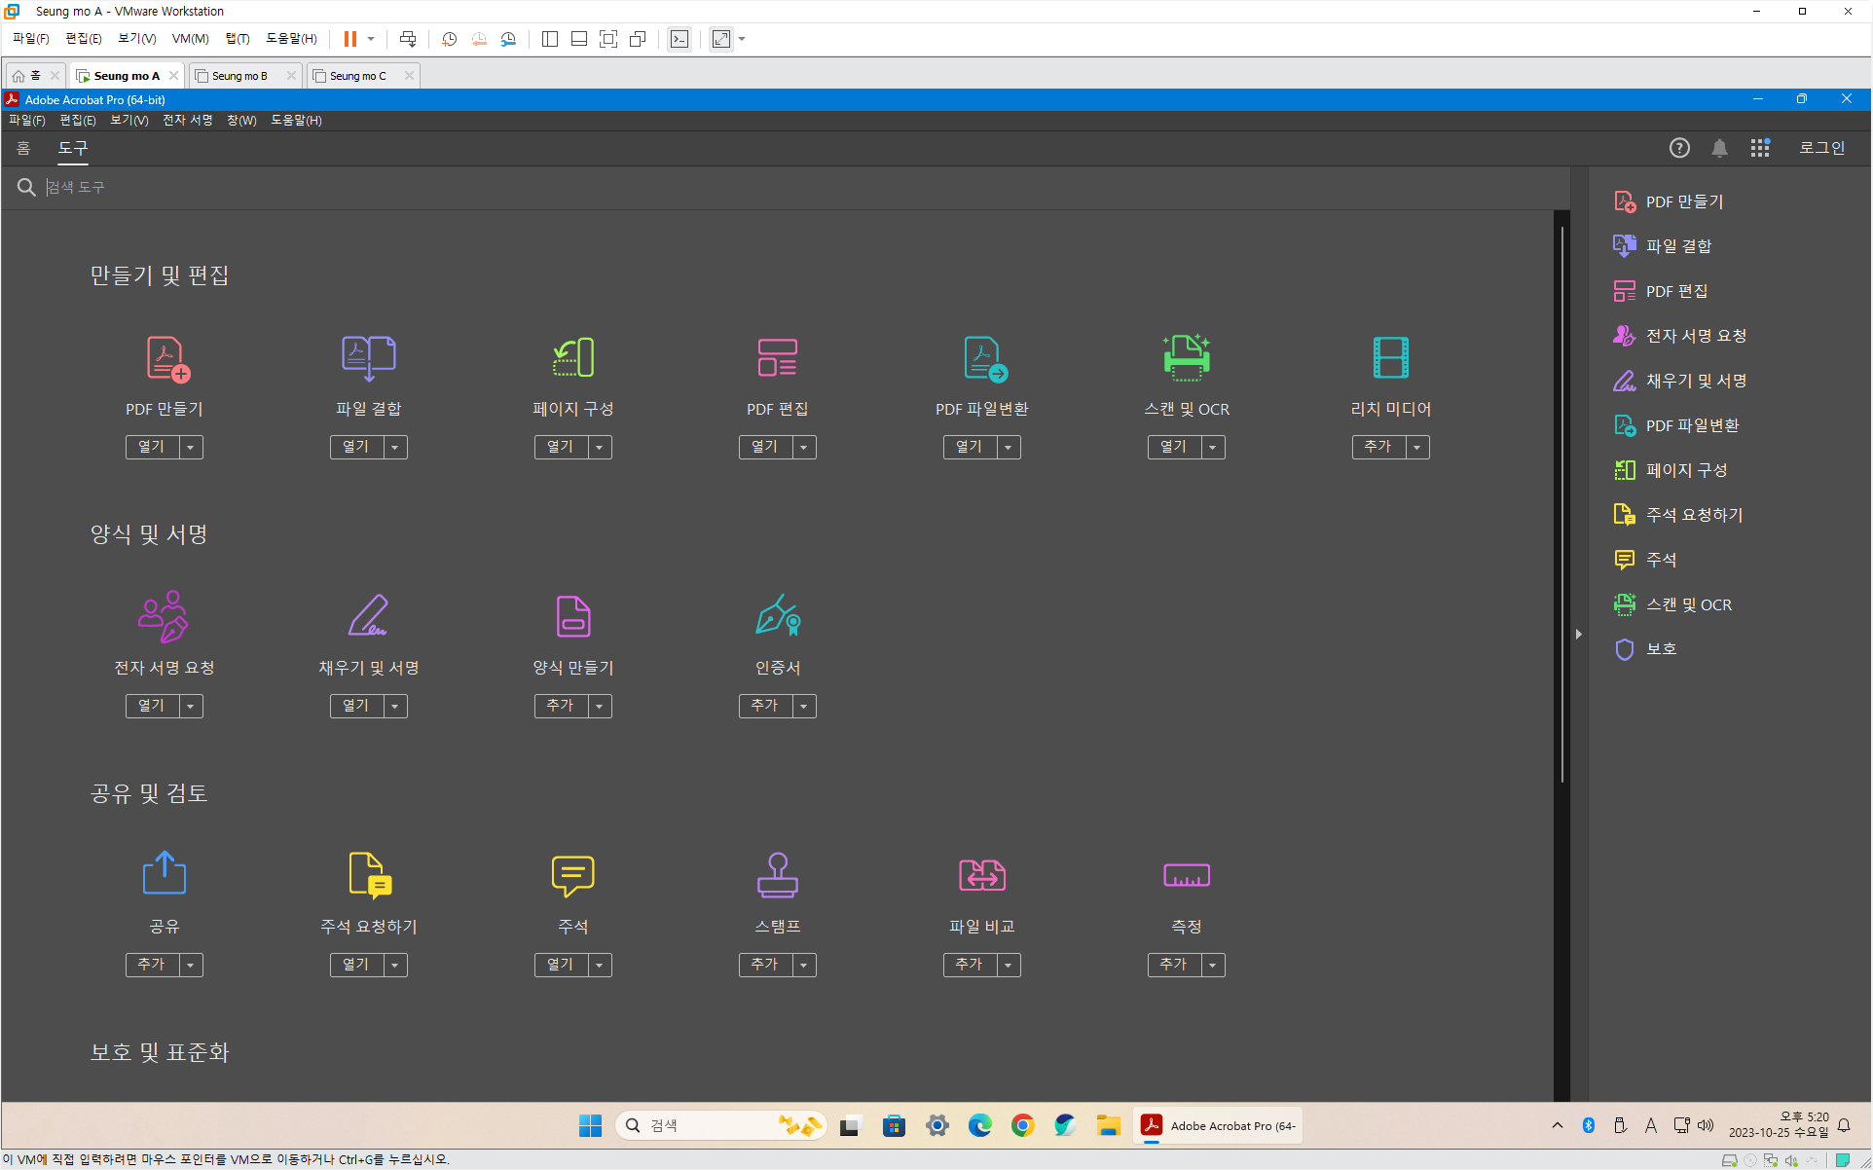Viewport: 1873px width, 1170px height.
Task: Open the 파일 비교 compare icon
Action: [981, 875]
